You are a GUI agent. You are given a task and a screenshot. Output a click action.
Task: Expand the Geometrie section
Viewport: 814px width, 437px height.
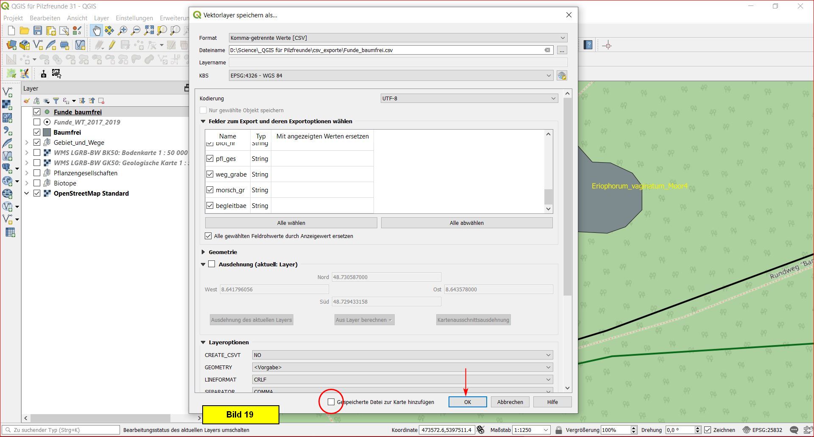[x=203, y=252]
